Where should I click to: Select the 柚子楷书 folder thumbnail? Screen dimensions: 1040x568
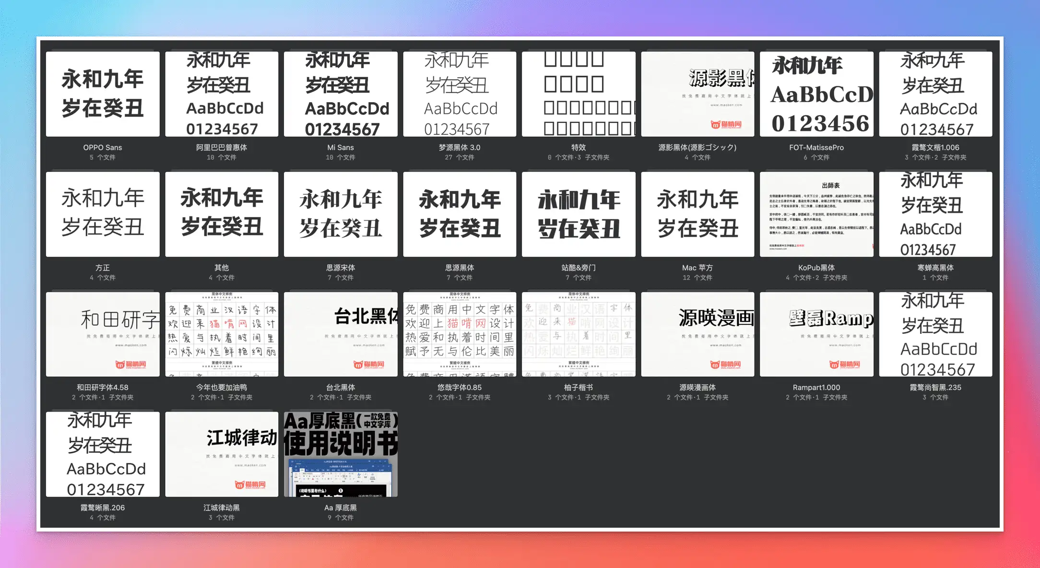pyautogui.click(x=579, y=334)
